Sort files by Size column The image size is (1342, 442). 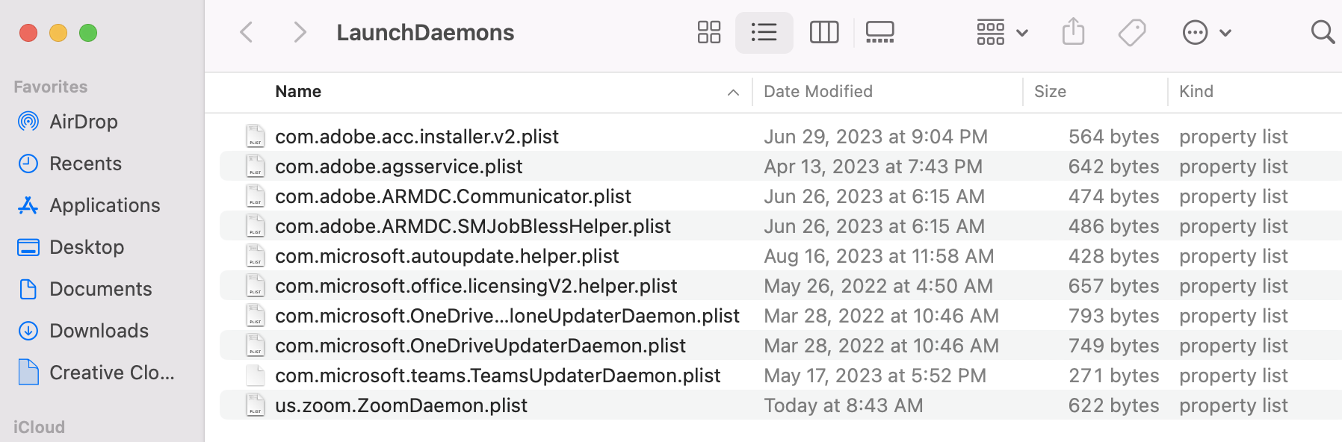coord(1050,92)
